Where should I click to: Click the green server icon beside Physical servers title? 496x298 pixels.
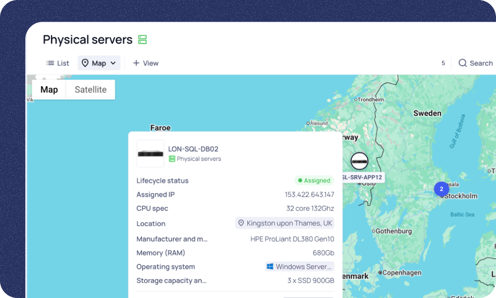click(x=142, y=40)
